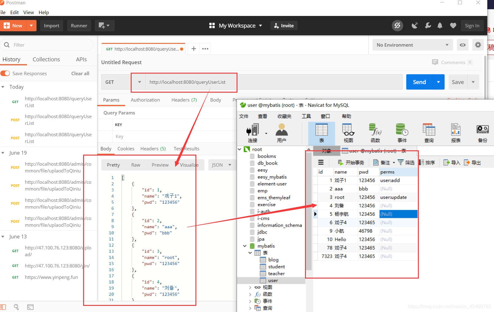Viewport: 494px width, 312px height.
Task: Collapse the mybatis database tree node
Action: tap(245, 246)
